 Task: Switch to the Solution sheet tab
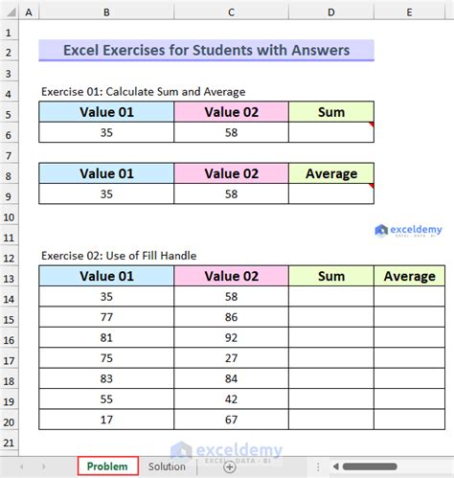pos(167,467)
